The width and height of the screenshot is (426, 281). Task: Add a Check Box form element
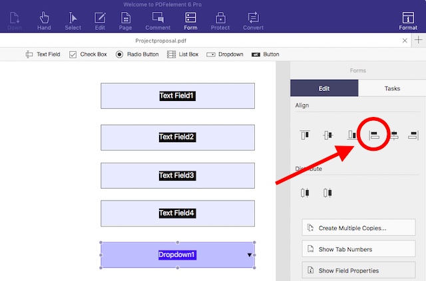coord(88,54)
